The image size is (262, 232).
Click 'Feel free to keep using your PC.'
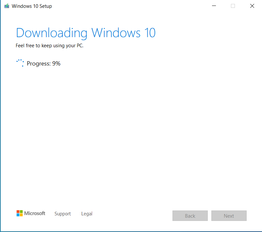point(49,46)
